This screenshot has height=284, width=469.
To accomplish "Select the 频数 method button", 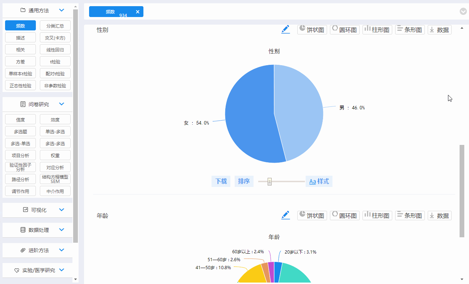I will (21, 26).
